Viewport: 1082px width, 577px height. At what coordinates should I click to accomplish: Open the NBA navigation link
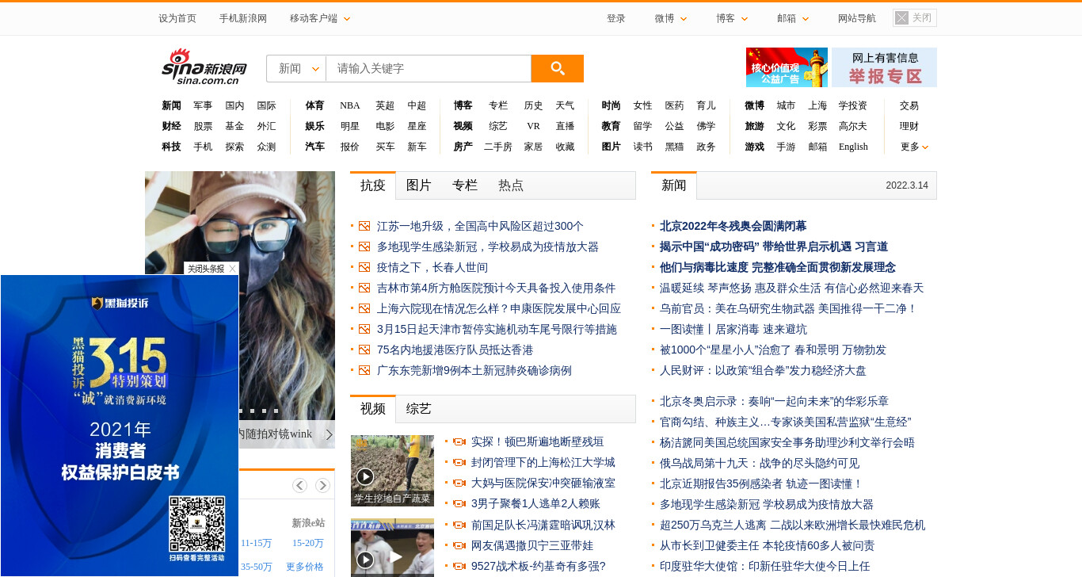[x=350, y=105]
